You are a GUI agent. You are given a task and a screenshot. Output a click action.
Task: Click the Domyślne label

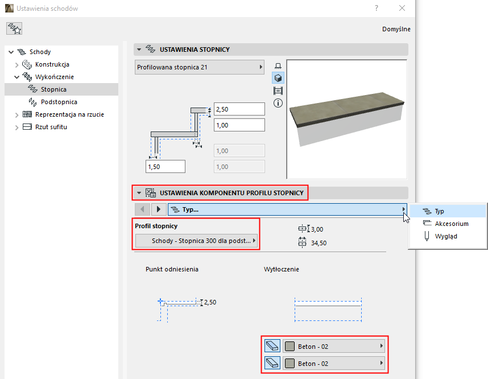click(396, 29)
